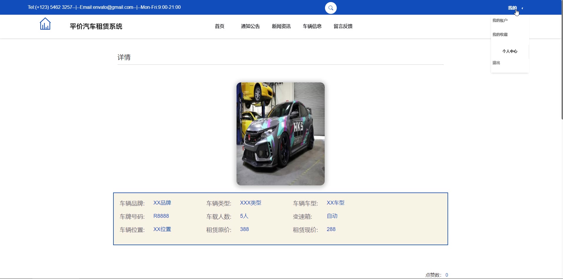Open the 通知公告 navigation tab
Image resolution: width=563 pixels, height=279 pixels.
250,26
